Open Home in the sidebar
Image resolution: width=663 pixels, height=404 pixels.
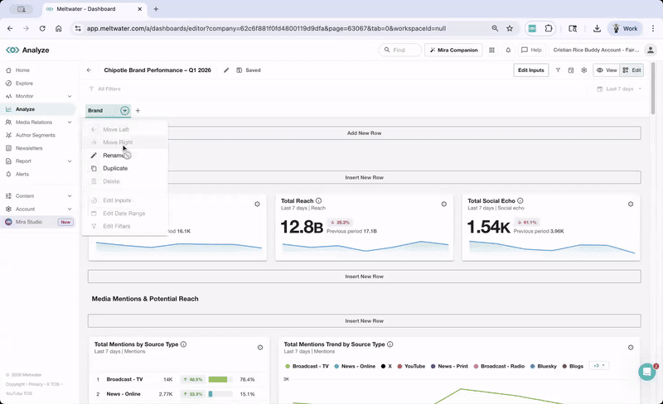coord(22,70)
